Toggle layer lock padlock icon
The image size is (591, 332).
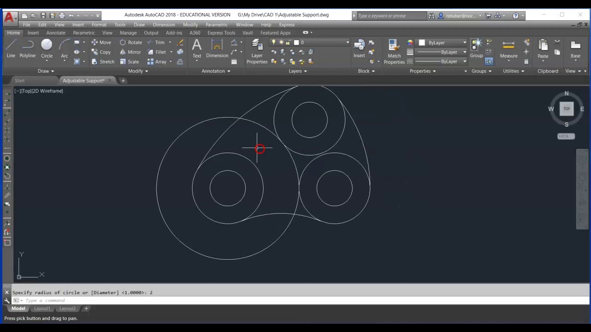point(288,42)
